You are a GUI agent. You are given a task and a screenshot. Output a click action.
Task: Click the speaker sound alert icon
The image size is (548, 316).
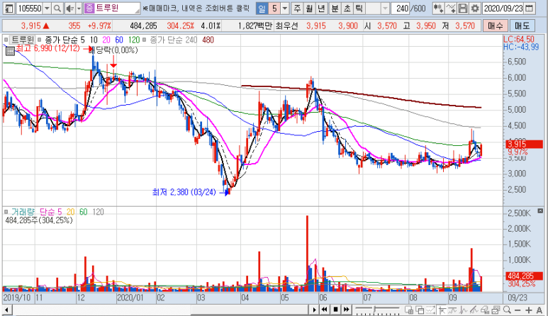pyautogui.click(x=70, y=8)
